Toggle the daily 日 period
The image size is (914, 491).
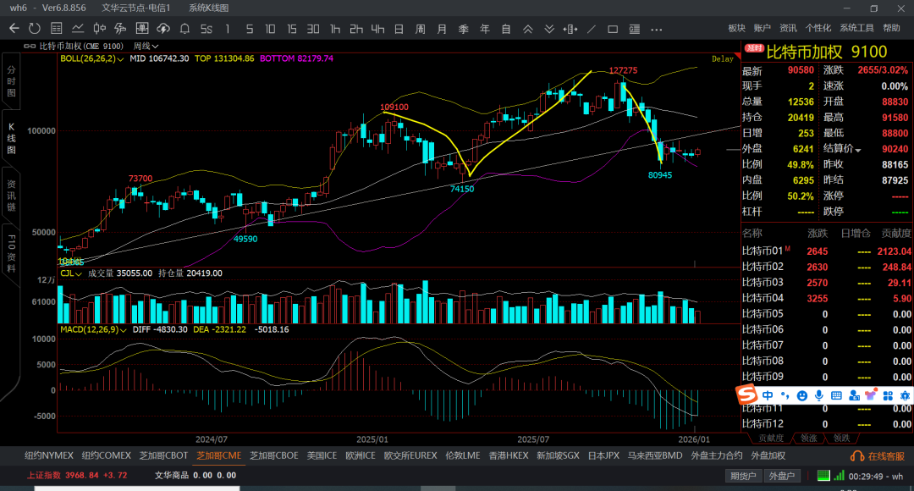[x=399, y=29]
